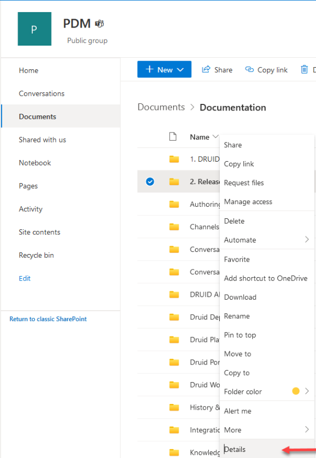Click the PDM site logo tile
Viewport: 316px width, 458px height.
35,29
